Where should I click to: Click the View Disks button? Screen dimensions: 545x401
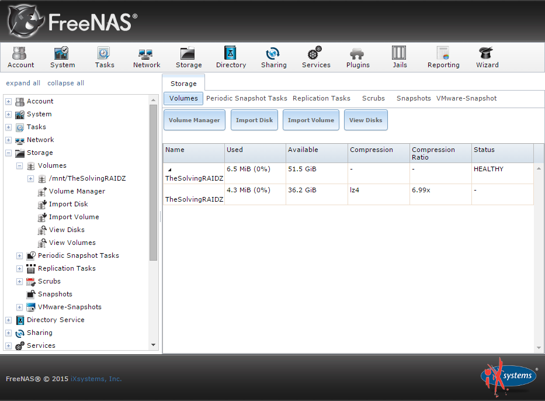click(x=366, y=120)
